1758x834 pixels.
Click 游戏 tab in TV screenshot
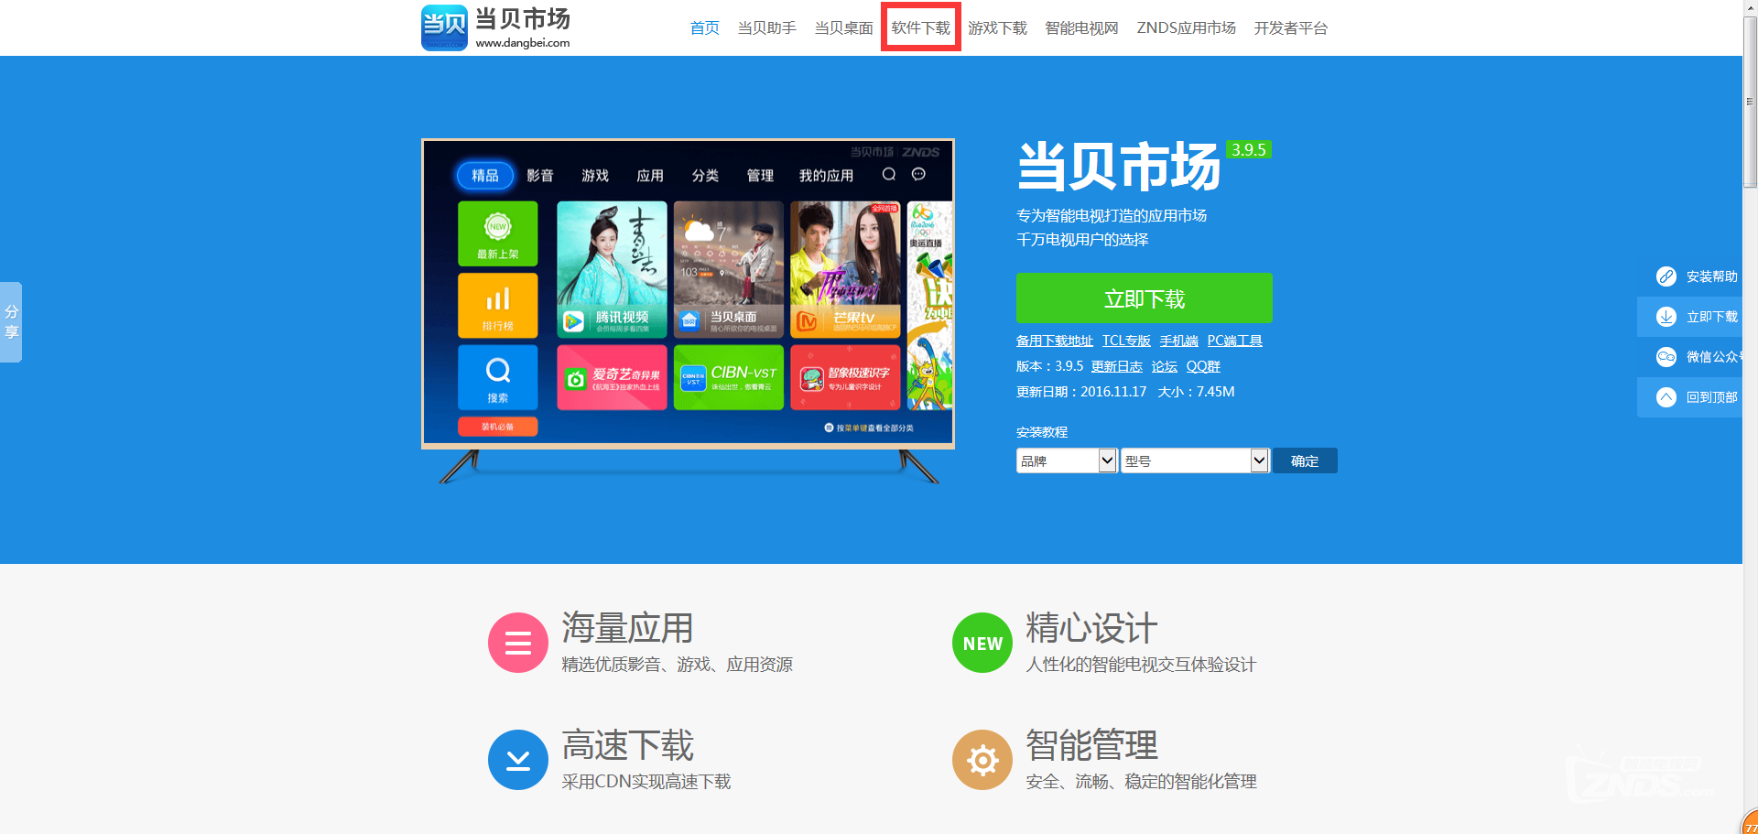(x=595, y=176)
